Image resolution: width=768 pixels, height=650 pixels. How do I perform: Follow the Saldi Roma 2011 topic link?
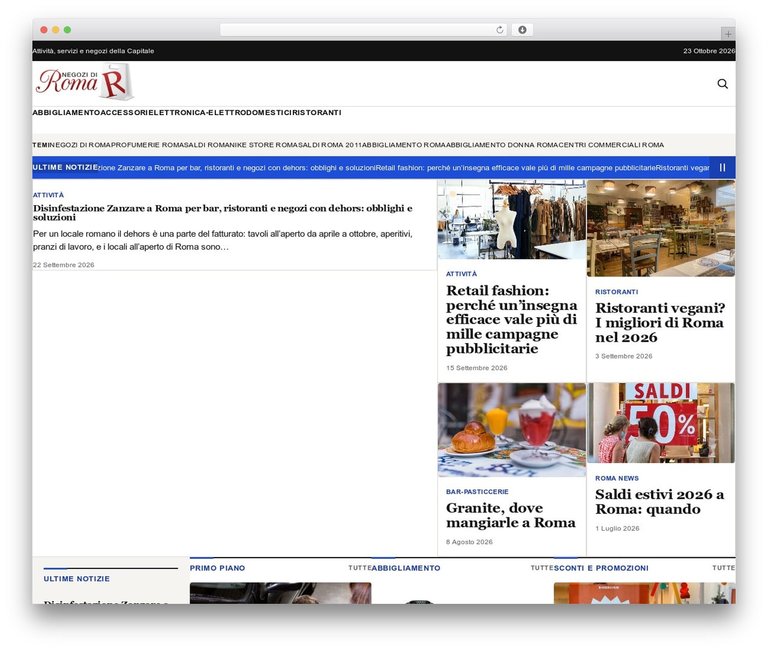[329, 145]
